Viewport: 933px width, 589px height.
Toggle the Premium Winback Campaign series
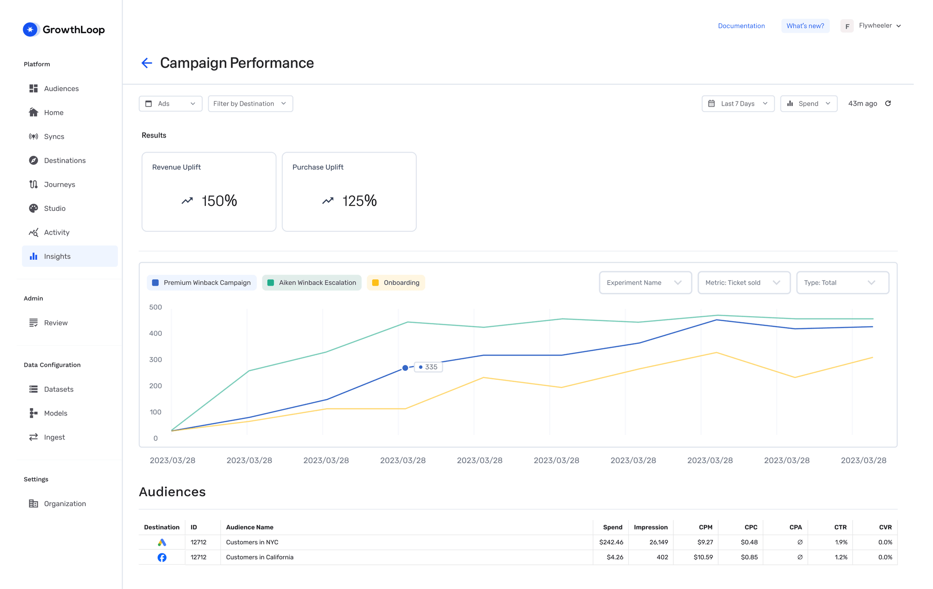(201, 282)
